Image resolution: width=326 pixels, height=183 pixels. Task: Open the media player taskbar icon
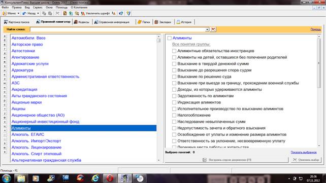(x=36, y=178)
